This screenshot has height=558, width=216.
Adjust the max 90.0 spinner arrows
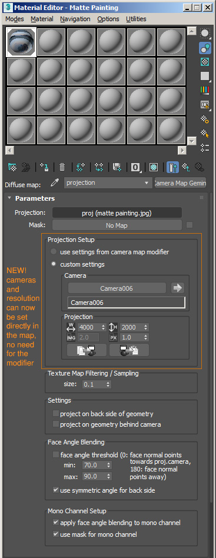pos(108,476)
